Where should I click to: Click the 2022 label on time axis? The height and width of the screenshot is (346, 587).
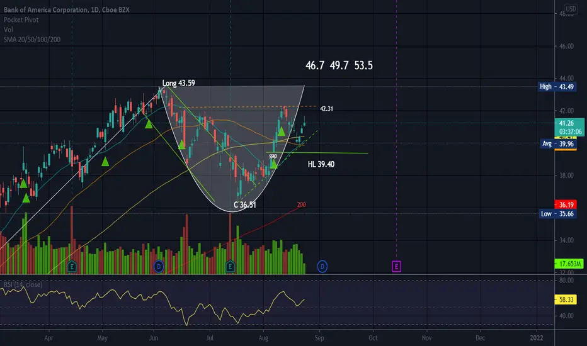[537, 338]
